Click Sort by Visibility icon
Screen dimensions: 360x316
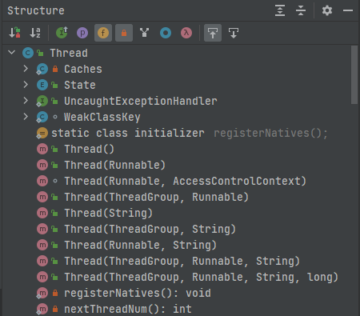pyautogui.click(x=14, y=33)
